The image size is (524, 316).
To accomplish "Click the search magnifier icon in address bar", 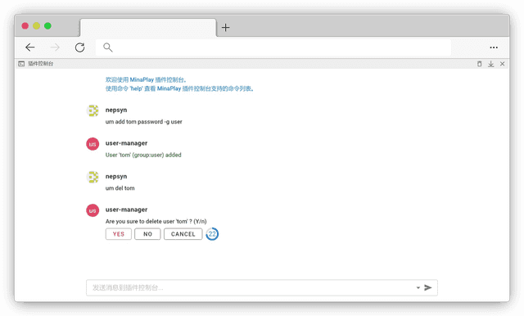I will click(107, 47).
